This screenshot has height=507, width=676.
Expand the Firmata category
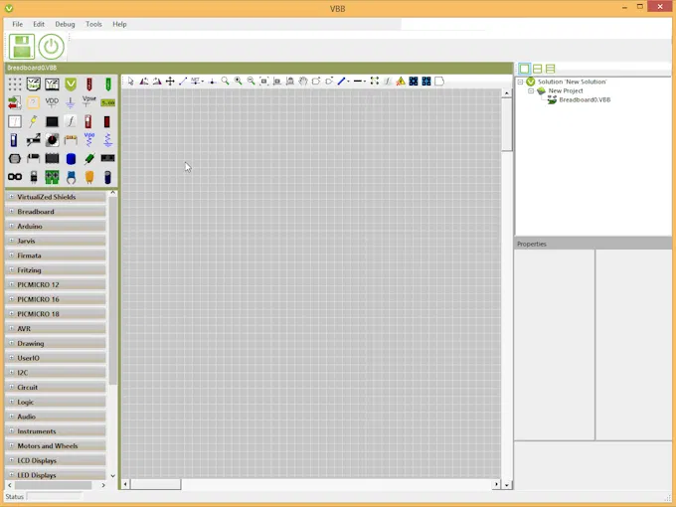point(12,255)
